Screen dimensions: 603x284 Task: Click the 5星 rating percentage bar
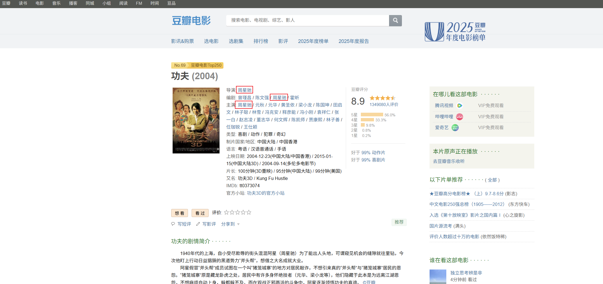pos(372,115)
